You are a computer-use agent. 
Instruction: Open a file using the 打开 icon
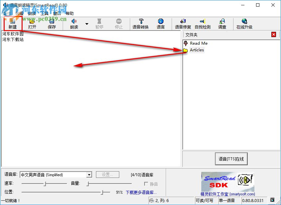click(x=32, y=24)
